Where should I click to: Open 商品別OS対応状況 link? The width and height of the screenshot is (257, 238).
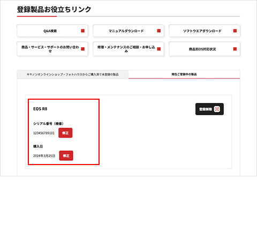pos(205,49)
